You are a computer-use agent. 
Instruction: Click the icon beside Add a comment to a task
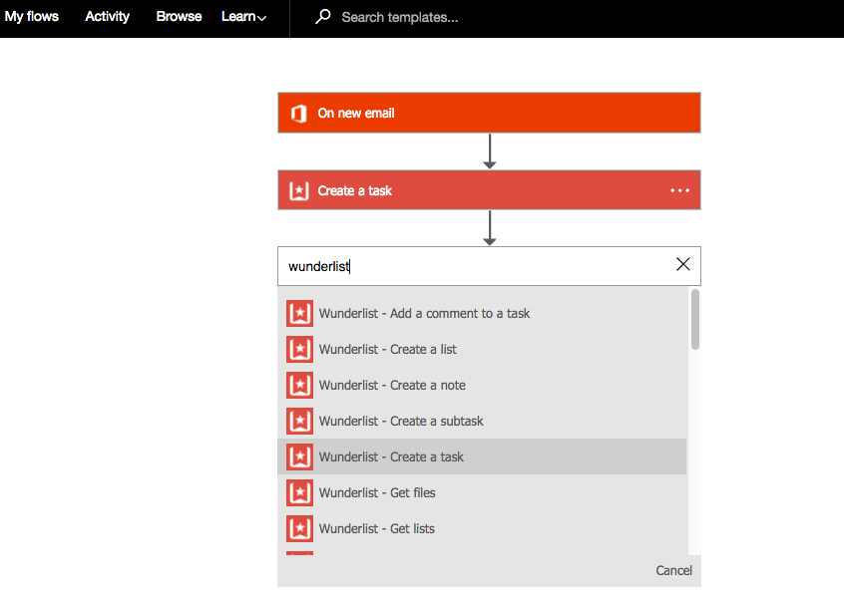[x=299, y=313]
